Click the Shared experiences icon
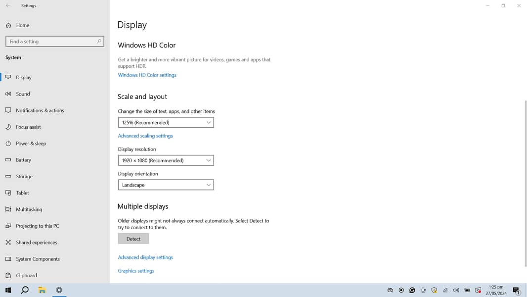This screenshot has height=297, width=527. 8,243
